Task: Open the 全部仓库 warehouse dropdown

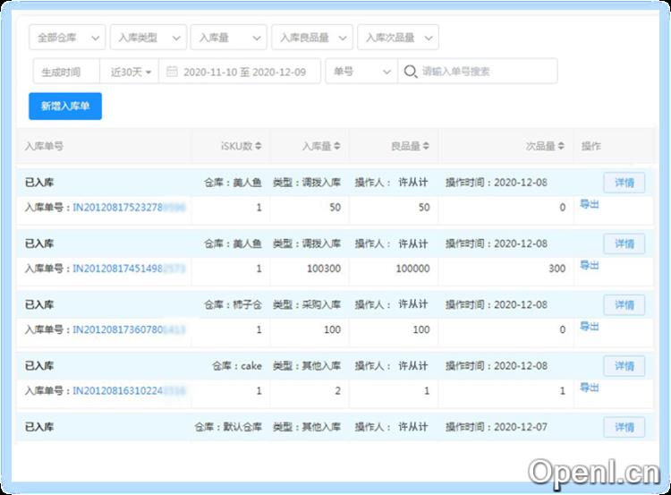Action: (x=67, y=38)
